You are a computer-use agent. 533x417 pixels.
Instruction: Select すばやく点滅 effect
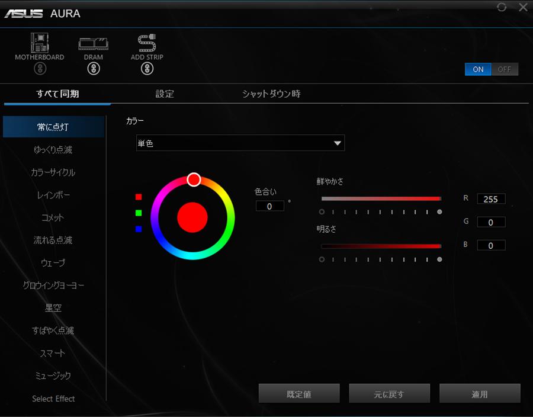(53, 331)
